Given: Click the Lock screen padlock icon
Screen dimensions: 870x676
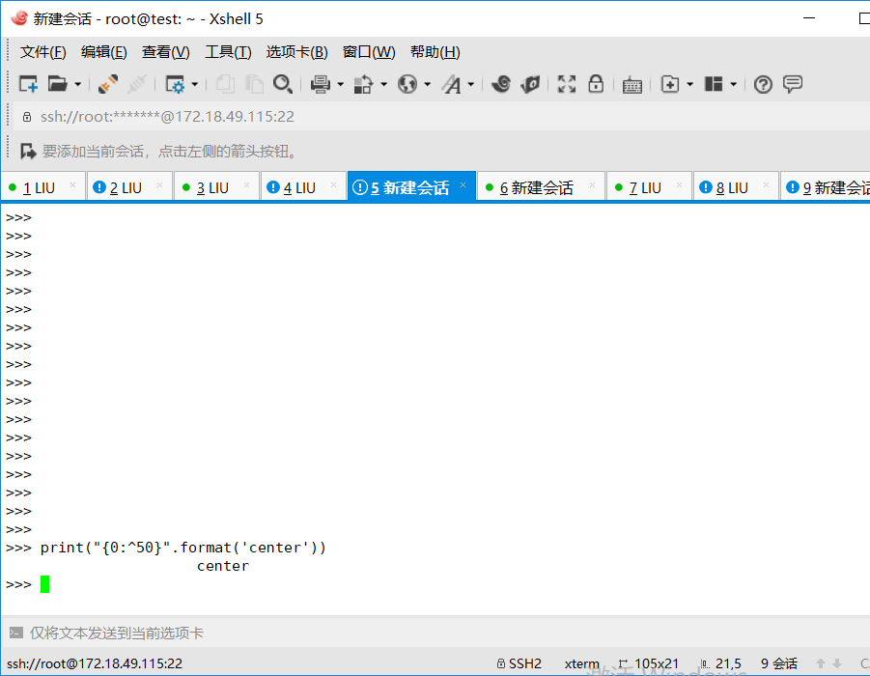Looking at the screenshot, I should click(x=596, y=84).
